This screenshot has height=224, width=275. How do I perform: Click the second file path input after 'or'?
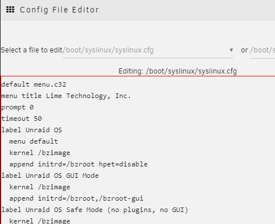262,50
